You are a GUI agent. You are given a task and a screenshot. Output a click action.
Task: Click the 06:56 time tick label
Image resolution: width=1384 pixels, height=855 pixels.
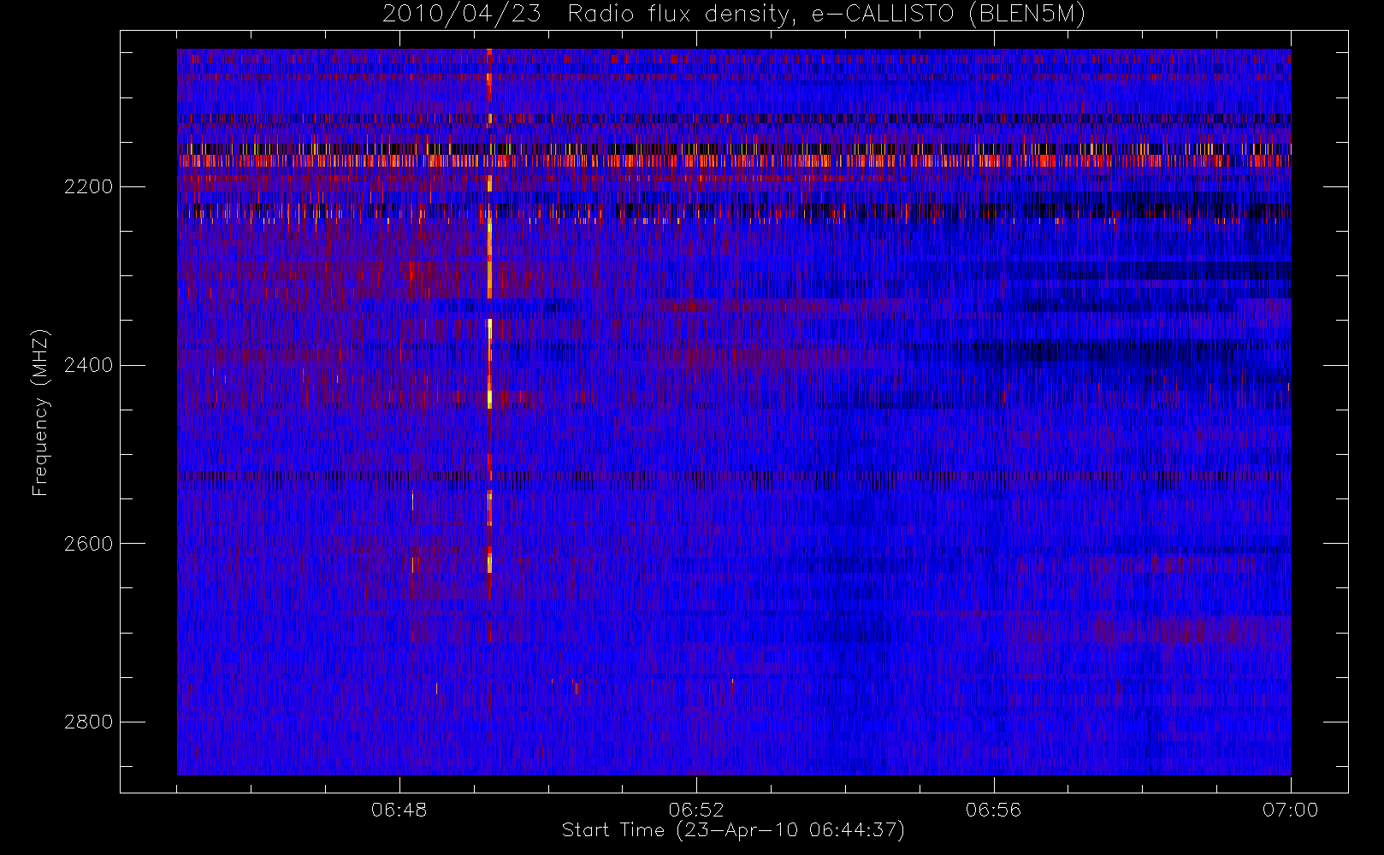pos(993,810)
